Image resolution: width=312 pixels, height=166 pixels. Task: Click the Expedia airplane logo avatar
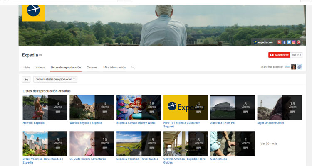coord(33,13)
